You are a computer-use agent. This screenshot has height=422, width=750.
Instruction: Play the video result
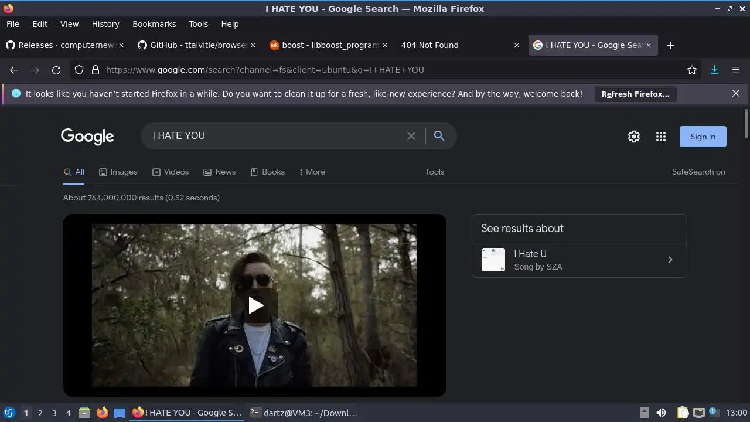click(255, 305)
